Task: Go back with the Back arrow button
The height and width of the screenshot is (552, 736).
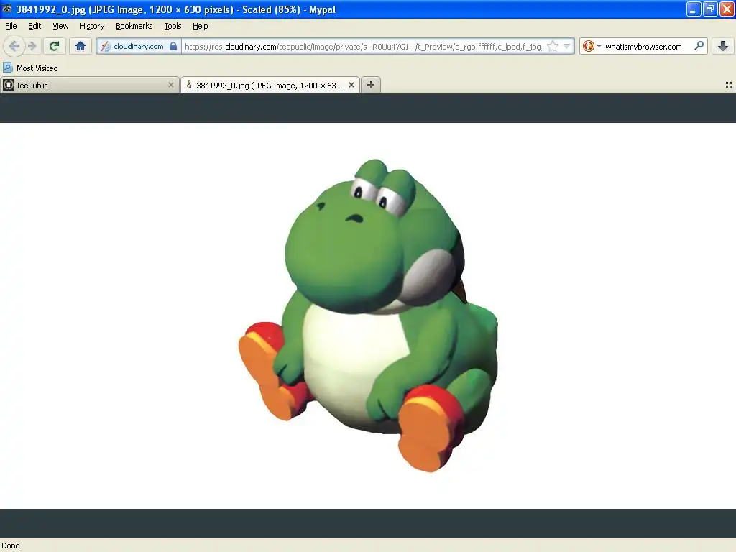Action: point(14,46)
